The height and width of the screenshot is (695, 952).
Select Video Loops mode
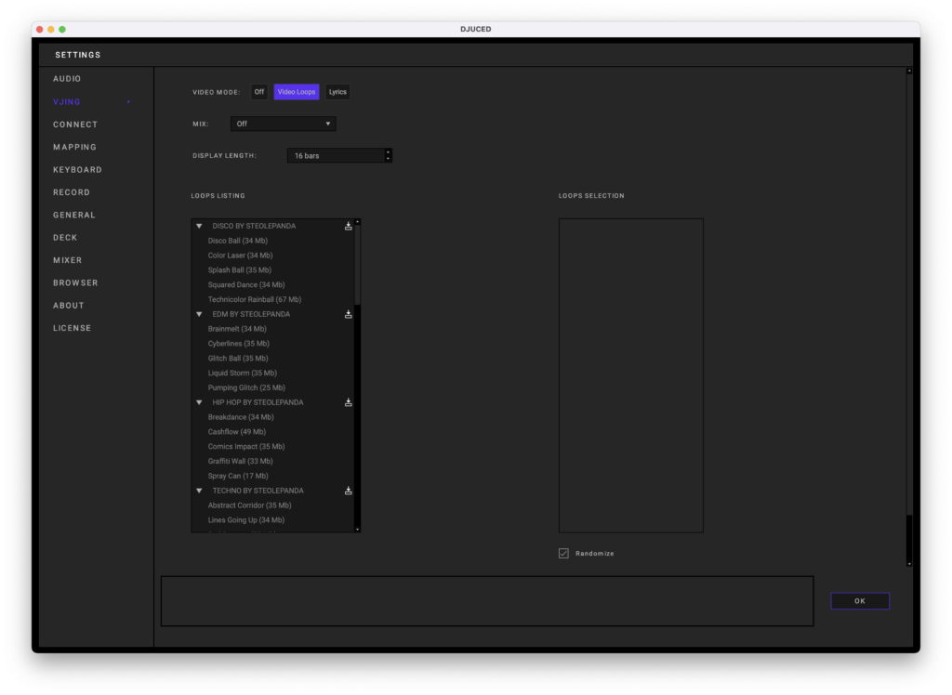297,92
